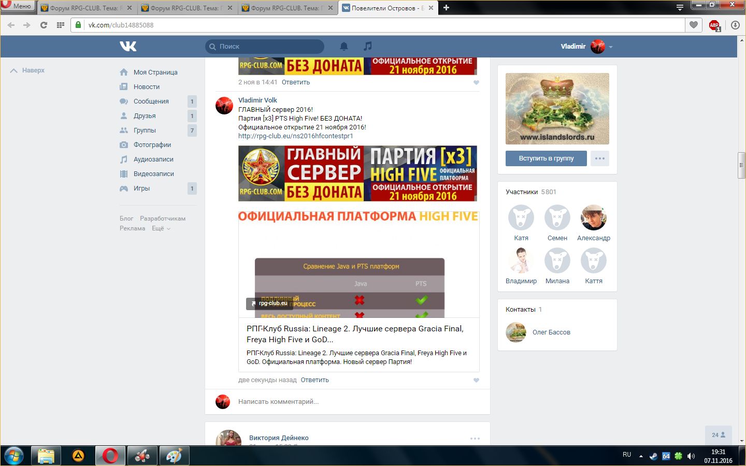The image size is (746, 466).
Task: Click the Моя Страница home icon
Action: click(124, 72)
